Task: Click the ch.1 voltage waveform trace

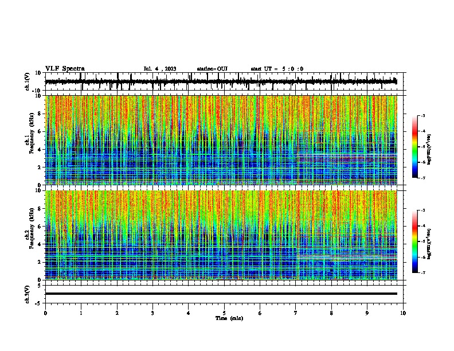Action: tap(221, 81)
